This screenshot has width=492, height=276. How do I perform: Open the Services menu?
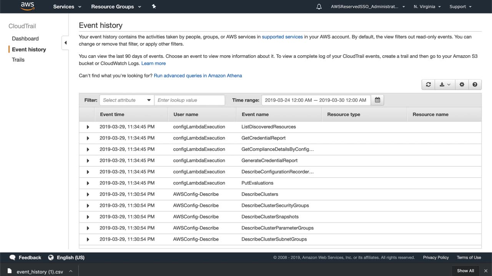coord(67,7)
